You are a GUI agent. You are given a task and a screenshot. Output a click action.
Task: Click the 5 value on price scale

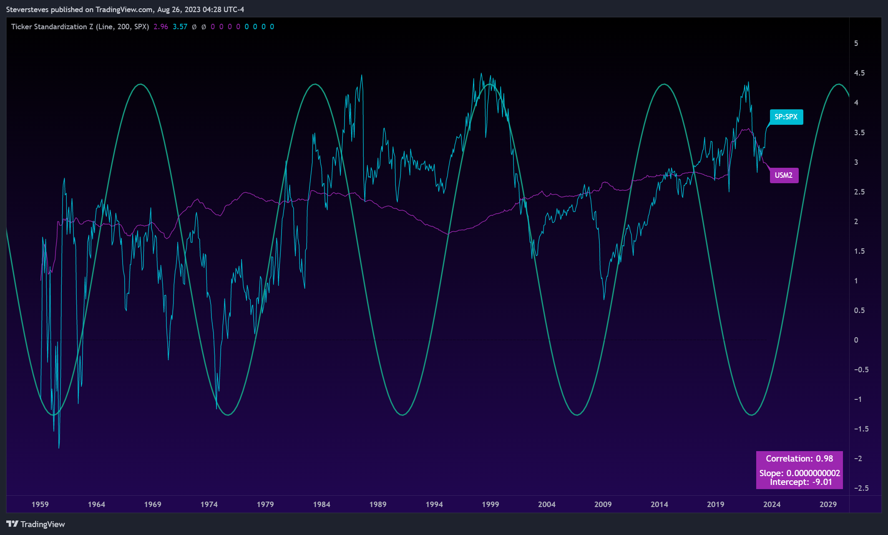856,43
